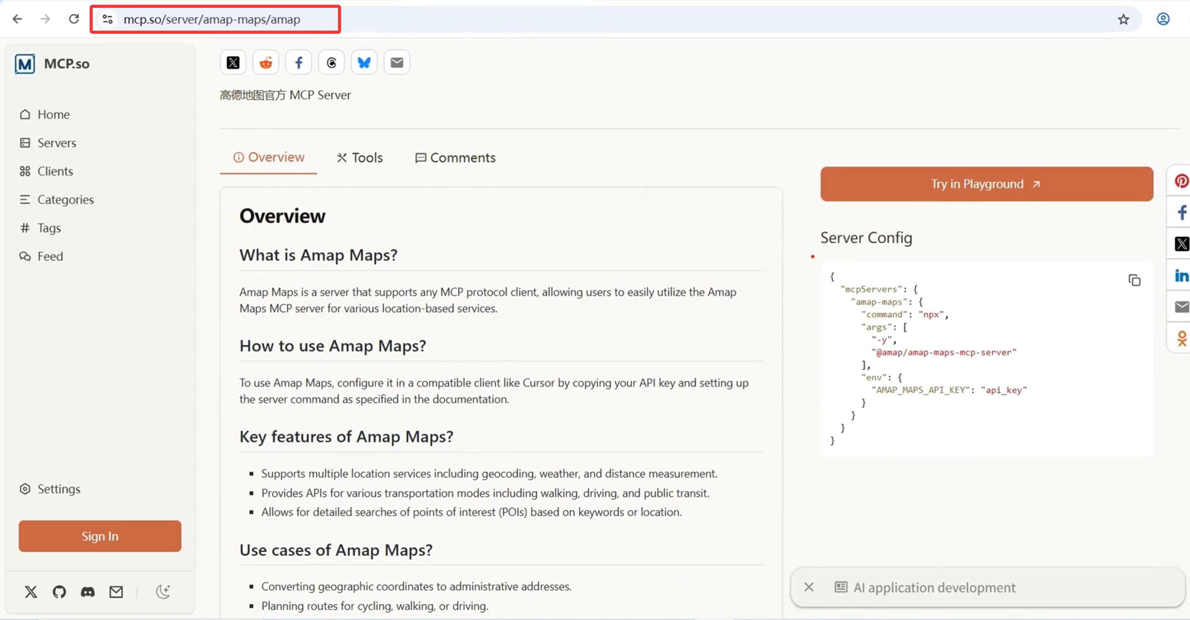Open the Discord link in sidebar footer
The width and height of the screenshot is (1190, 620).
88,592
